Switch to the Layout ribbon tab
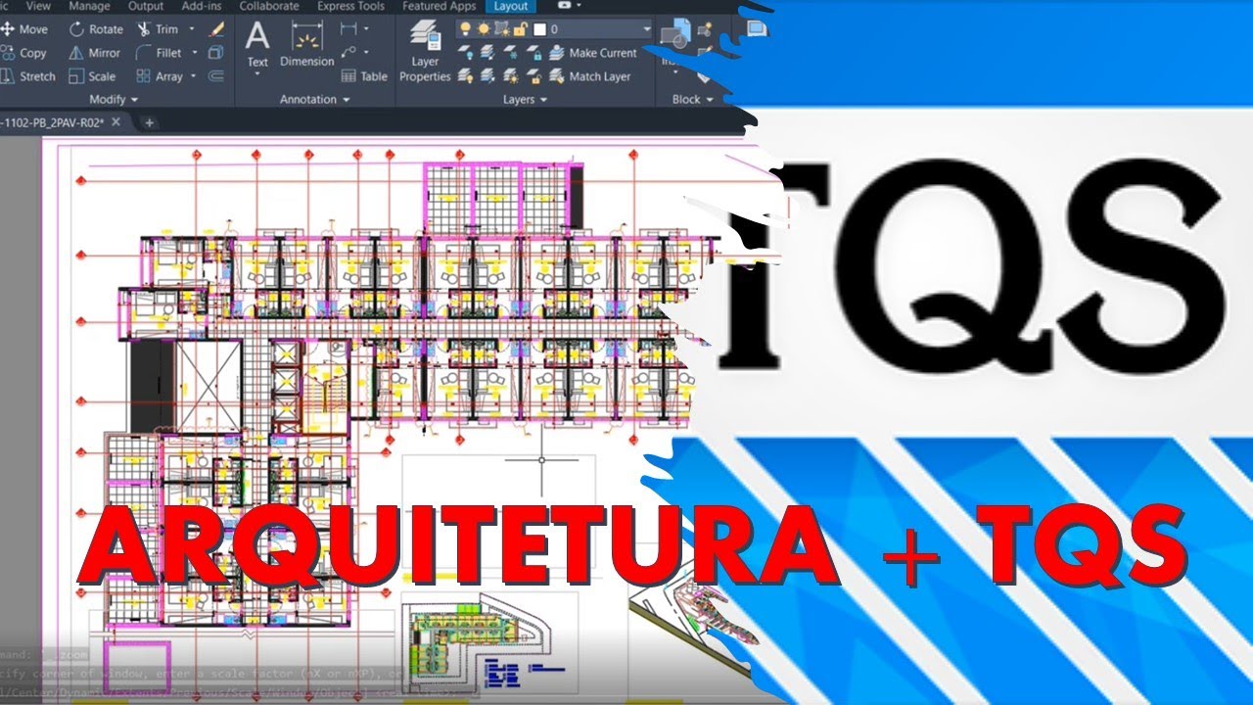 click(x=510, y=6)
